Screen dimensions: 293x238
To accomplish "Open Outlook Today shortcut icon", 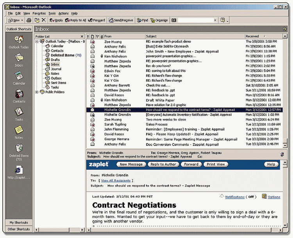I will coord(19,39).
